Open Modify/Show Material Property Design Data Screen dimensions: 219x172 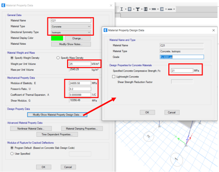tap(57, 115)
